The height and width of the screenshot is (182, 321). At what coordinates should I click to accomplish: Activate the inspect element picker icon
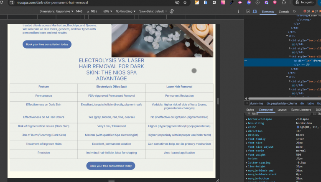pos(248,11)
